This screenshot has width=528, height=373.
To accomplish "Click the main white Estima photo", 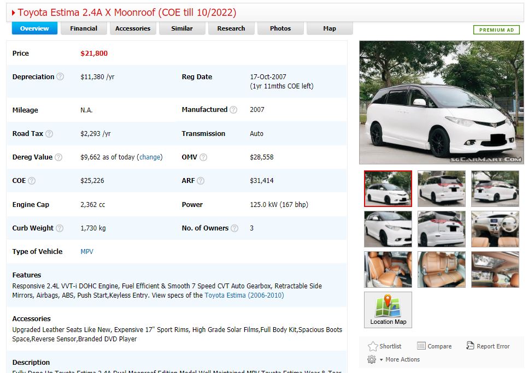I will click(442, 103).
